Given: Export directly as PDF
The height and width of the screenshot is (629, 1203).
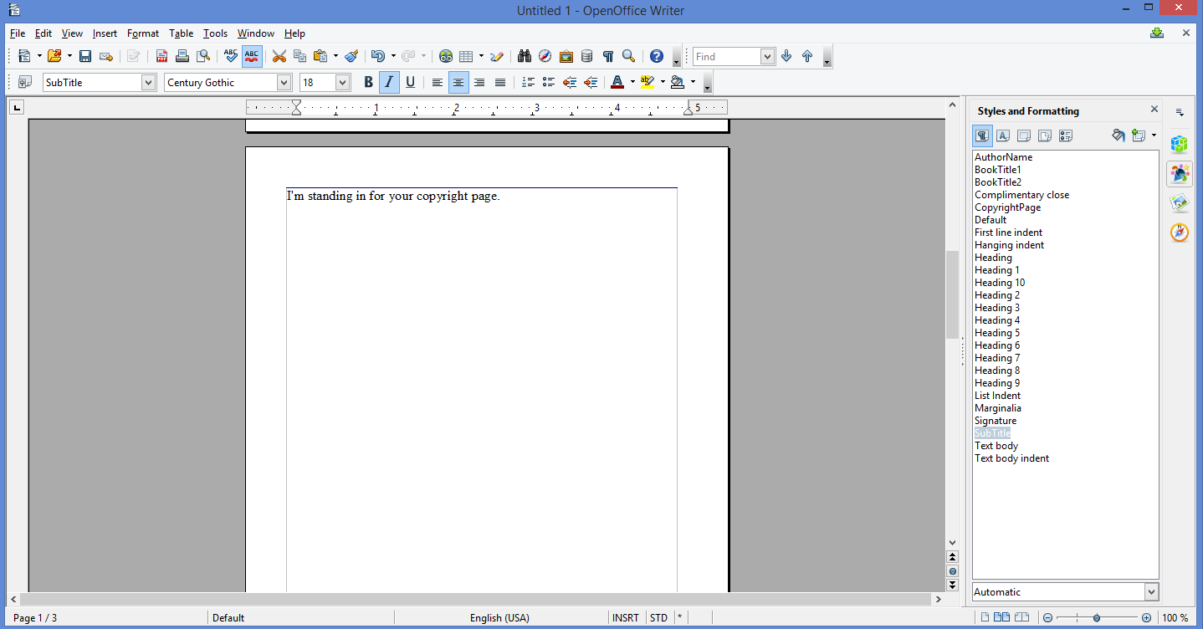Looking at the screenshot, I should tap(161, 56).
